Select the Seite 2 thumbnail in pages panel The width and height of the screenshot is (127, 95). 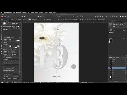109,42
